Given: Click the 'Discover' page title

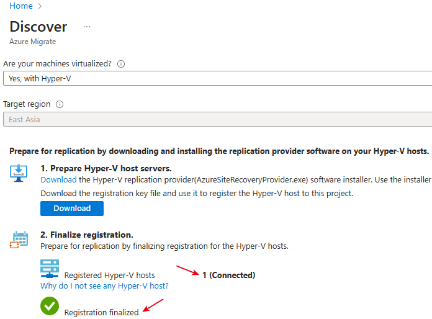Looking at the screenshot, I should (x=38, y=27).
